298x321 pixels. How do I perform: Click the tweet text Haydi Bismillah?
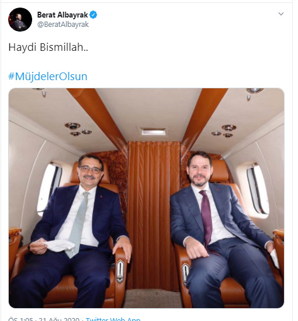click(x=48, y=47)
